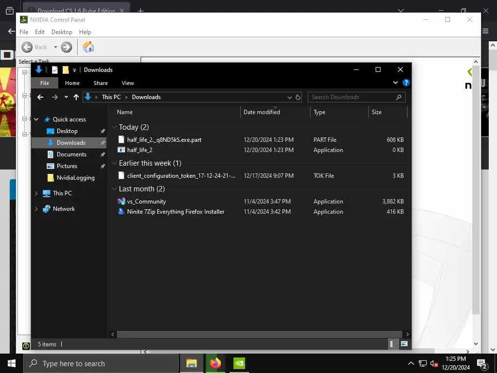Select Network in navigation pane

pos(64,209)
